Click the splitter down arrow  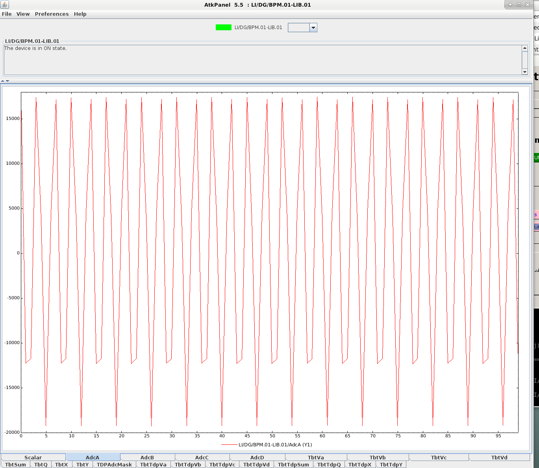pyautogui.click(x=7, y=81)
